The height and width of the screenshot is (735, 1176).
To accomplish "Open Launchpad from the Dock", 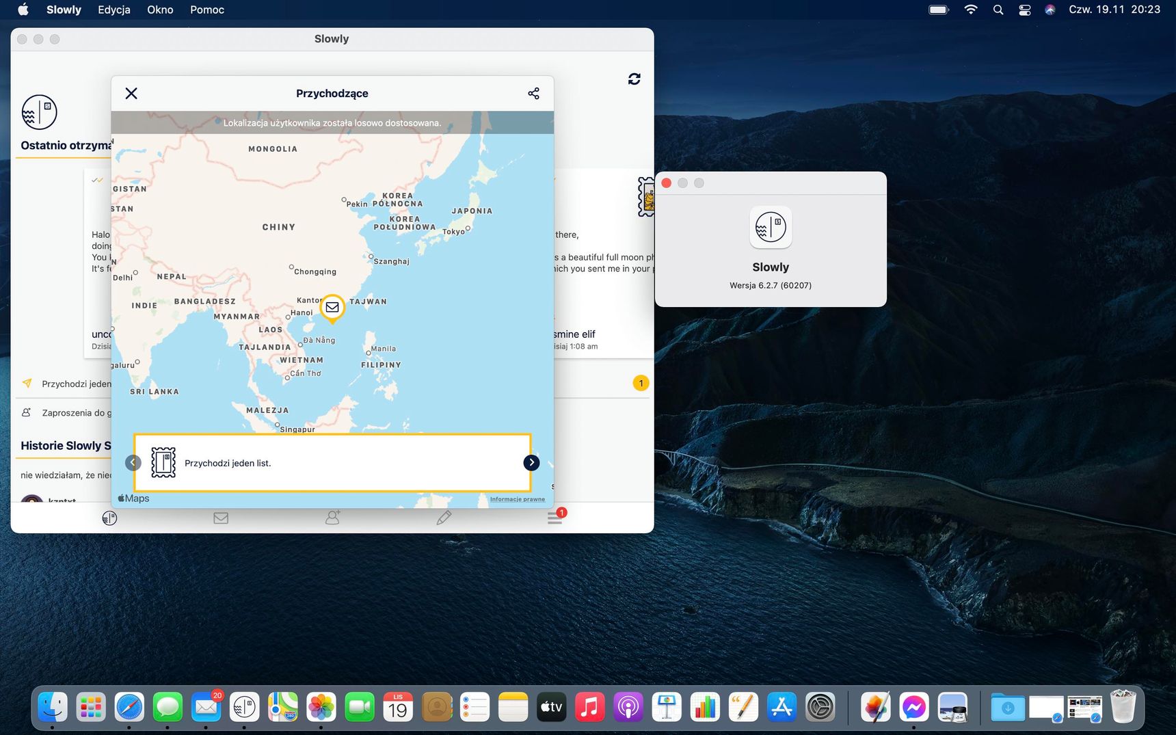I will point(91,707).
